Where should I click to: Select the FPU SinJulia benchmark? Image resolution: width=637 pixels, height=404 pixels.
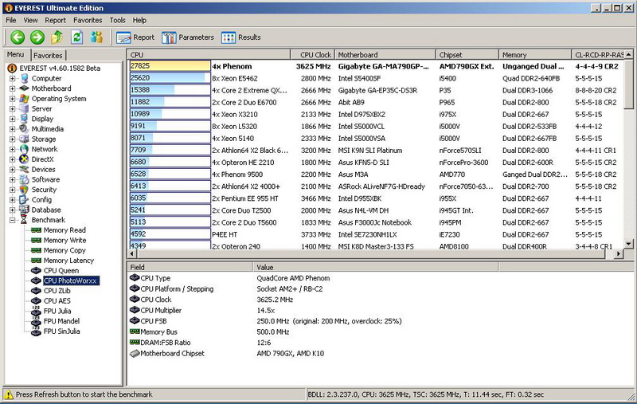61,331
